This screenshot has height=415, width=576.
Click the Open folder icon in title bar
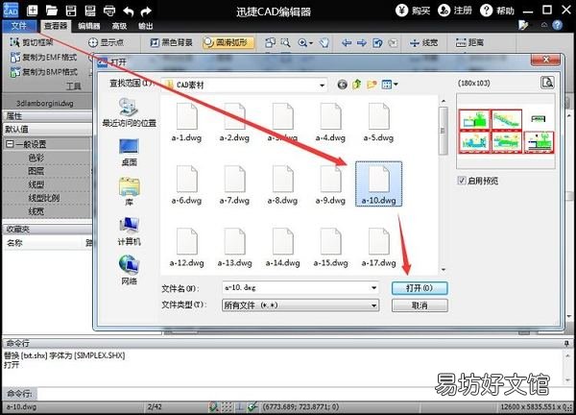52,11
